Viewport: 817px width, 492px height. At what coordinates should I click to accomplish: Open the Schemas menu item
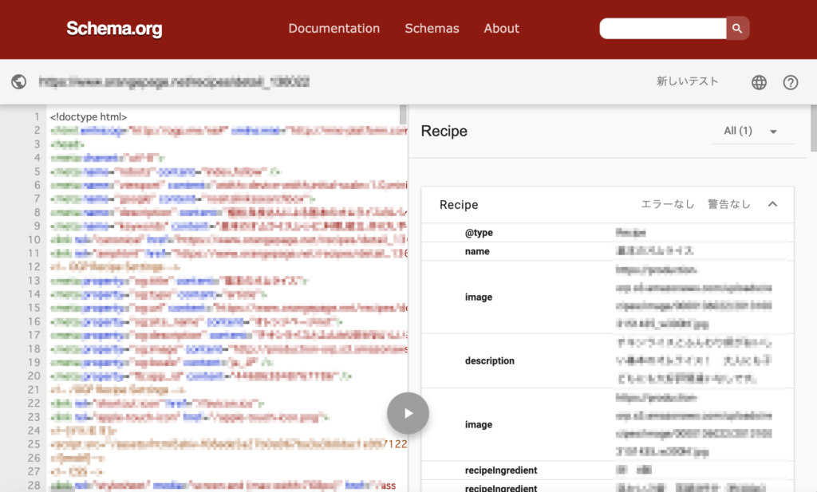click(432, 29)
